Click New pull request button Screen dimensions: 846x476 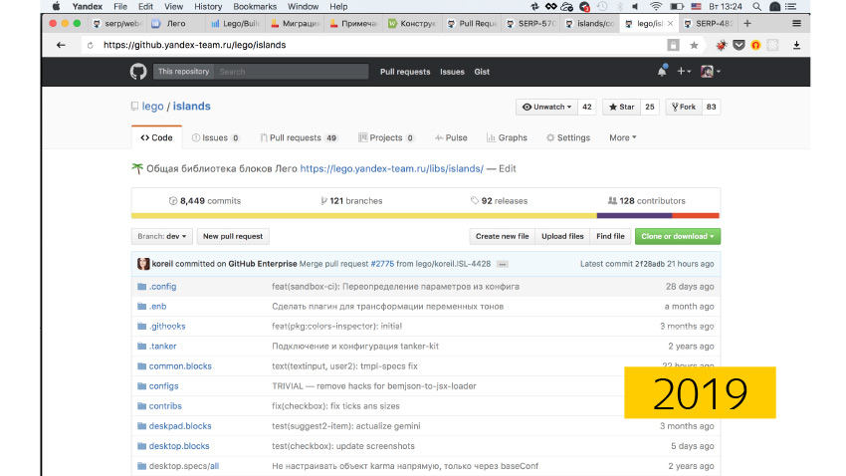[233, 236]
